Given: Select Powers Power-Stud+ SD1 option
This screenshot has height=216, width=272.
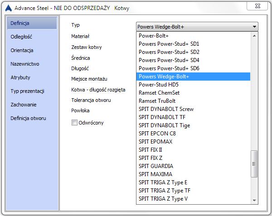Looking at the screenshot, I should (x=193, y=44).
